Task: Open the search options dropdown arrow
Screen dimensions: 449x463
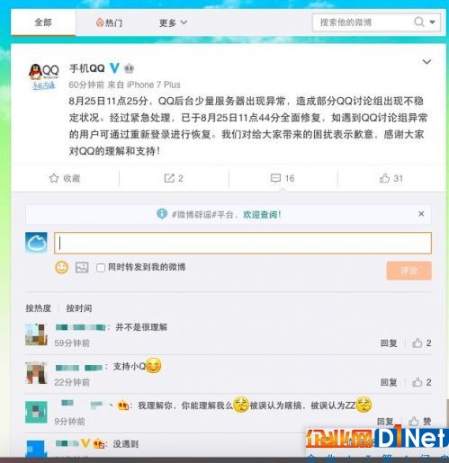Action: click(432, 22)
